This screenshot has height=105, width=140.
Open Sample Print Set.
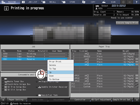pos(123,100)
